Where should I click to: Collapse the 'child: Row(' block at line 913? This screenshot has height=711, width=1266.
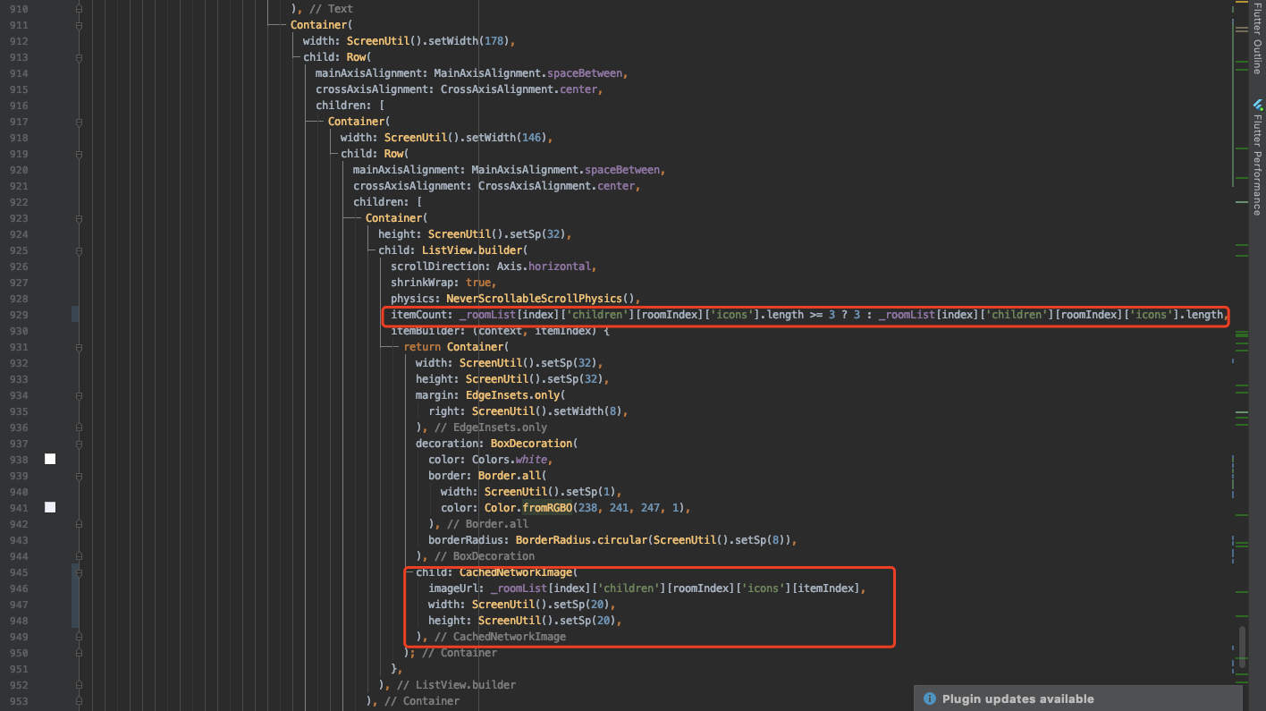point(79,57)
